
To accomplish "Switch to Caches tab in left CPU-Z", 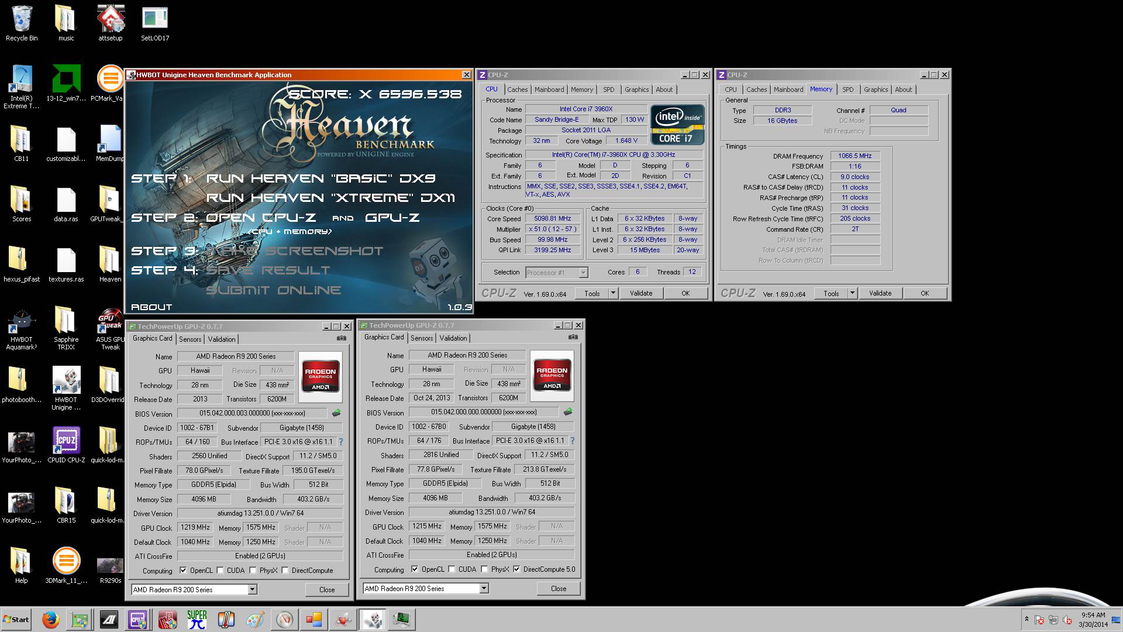I will pyautogui.click(x=517, y=90).
